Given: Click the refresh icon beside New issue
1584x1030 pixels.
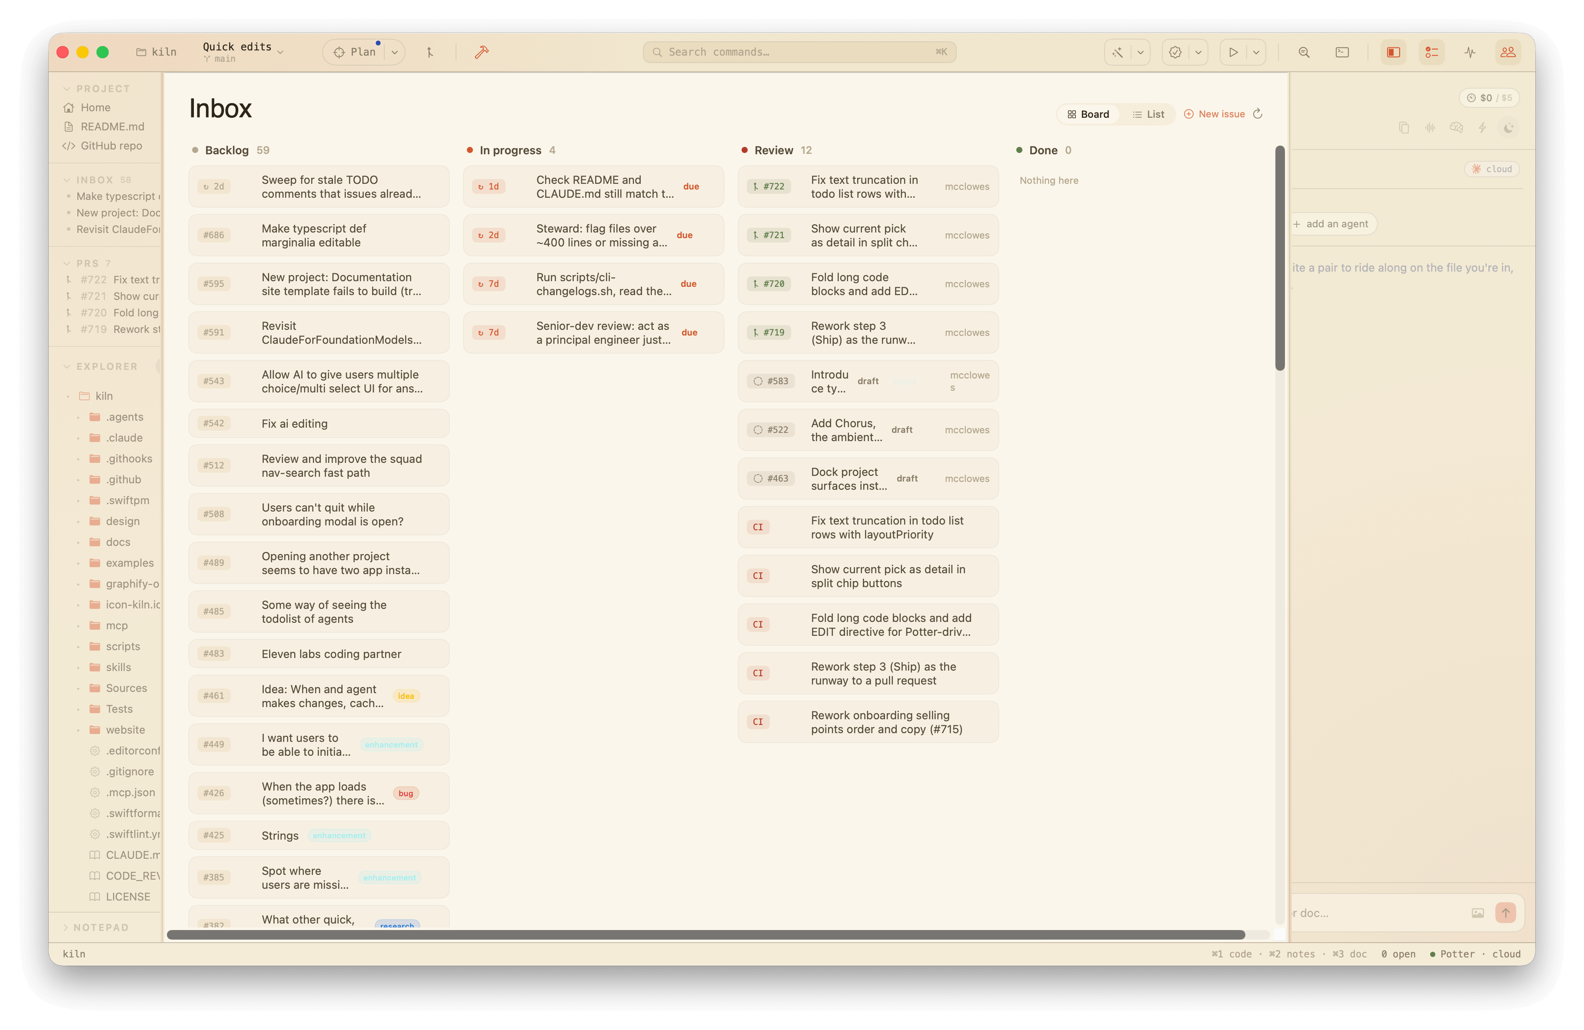Looking at the screenshot, I should coord(1257,114).
